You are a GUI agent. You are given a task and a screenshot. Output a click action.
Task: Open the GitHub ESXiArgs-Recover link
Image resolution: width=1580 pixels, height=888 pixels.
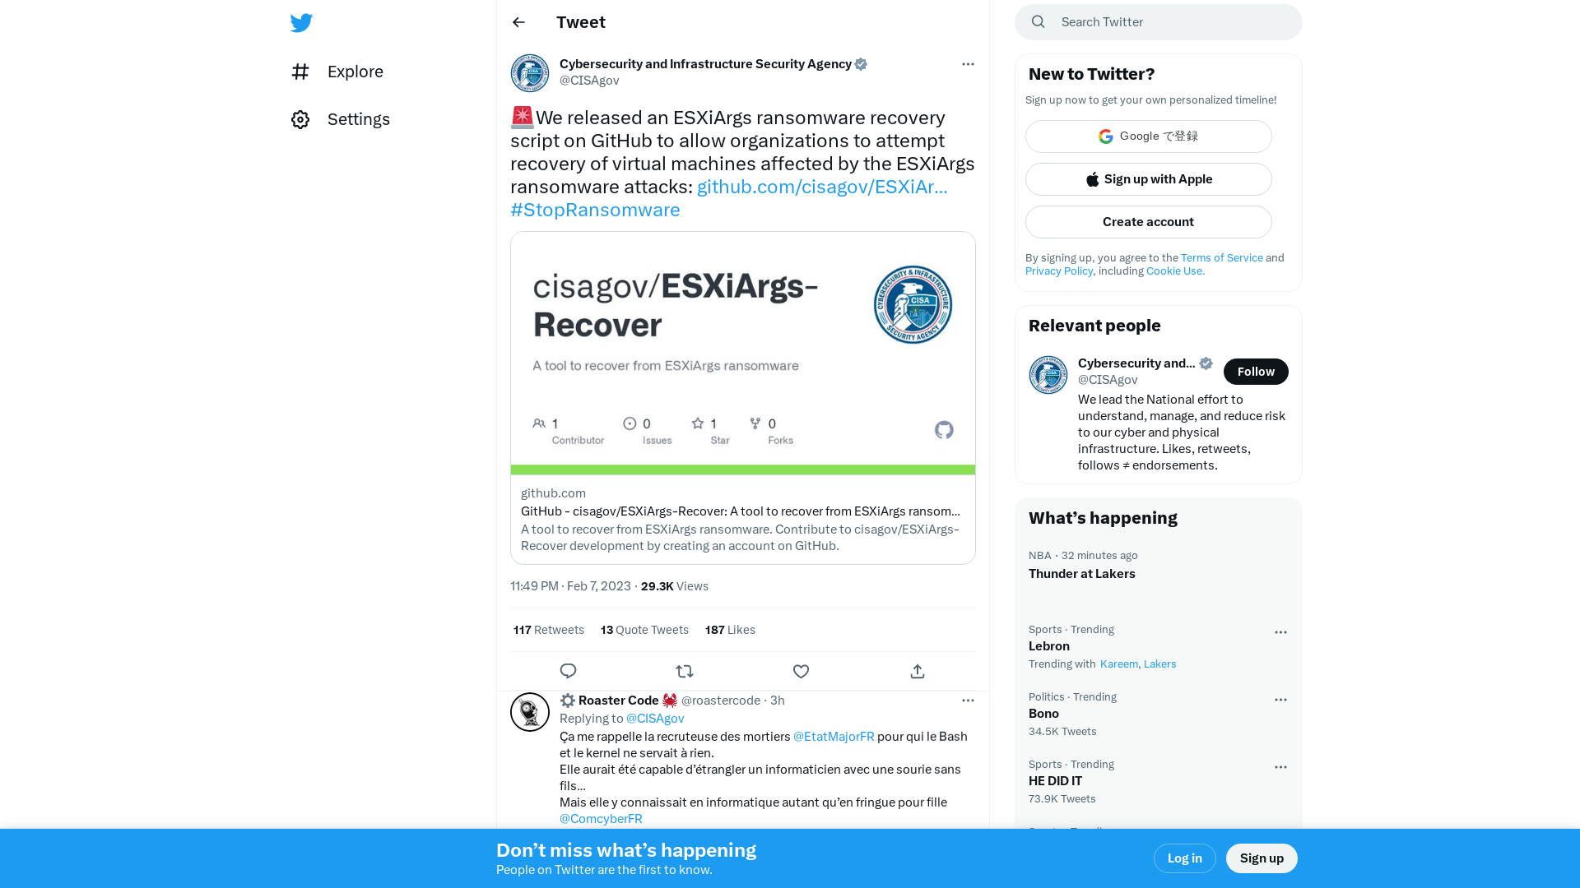point(820,187)
